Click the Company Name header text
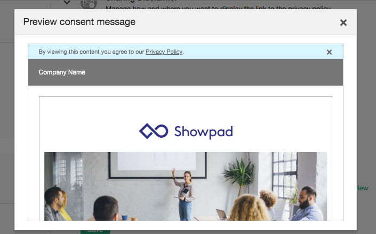The image size is (376, 234). click(x=62, y=72)
